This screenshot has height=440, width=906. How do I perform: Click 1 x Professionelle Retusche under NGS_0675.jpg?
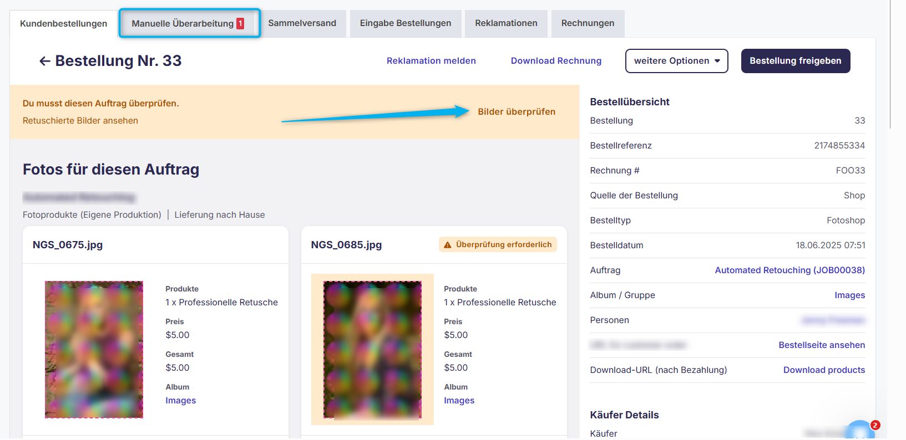(221, 303)
